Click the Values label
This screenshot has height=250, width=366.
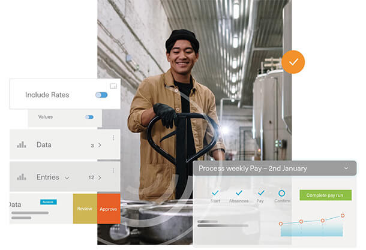click(46, 117)
